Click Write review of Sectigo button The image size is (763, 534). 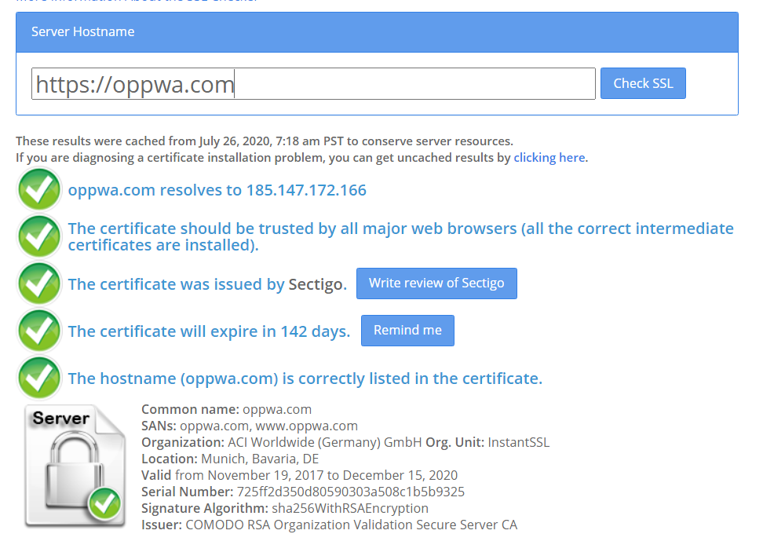pyautogui.click(x=436, y=283)
